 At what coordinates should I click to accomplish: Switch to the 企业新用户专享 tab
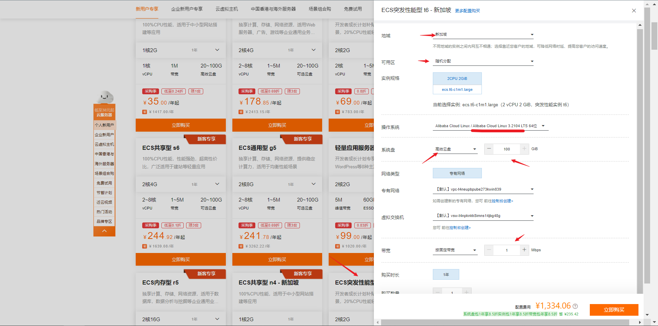(187, 9)
